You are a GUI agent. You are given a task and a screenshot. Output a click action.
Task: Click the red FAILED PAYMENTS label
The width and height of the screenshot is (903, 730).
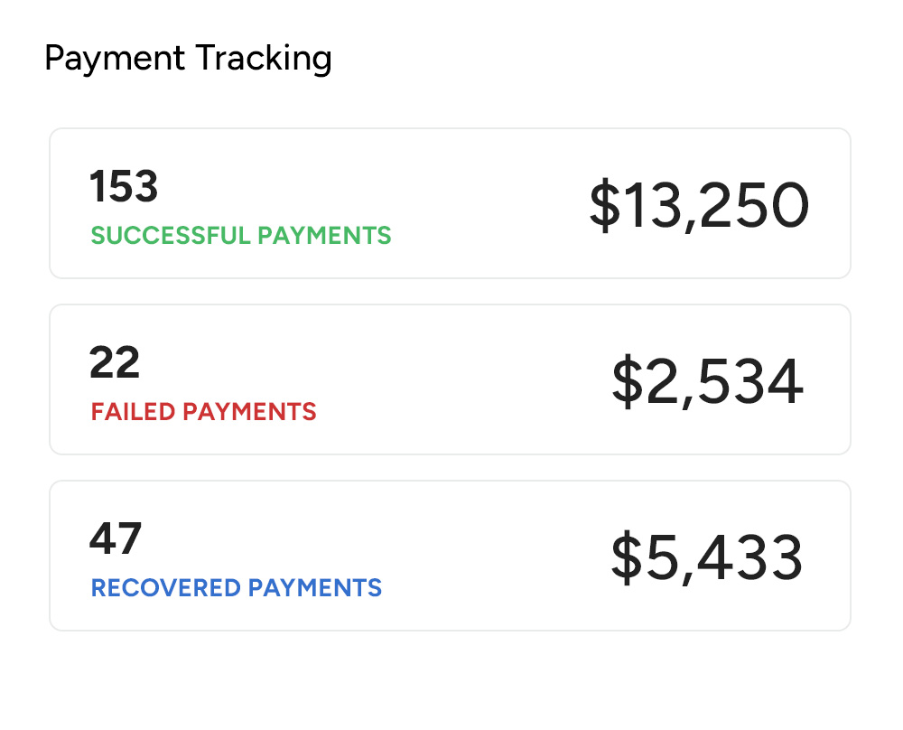[x=203, y=412]
